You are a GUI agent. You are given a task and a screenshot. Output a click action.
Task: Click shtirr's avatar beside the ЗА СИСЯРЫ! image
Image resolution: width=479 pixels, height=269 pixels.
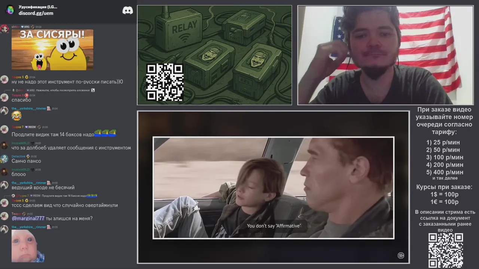[4, 29]
